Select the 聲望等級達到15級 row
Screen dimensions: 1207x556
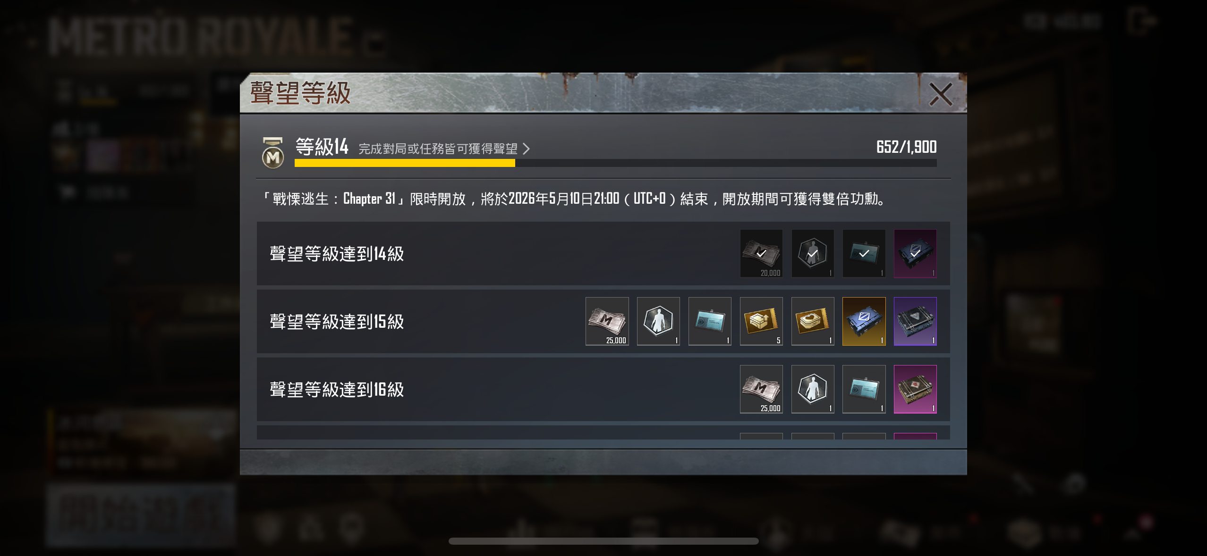tap(603, 321)
